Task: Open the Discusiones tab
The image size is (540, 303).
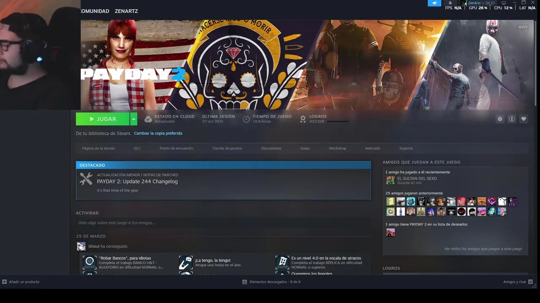Action: tap(271, 148)
